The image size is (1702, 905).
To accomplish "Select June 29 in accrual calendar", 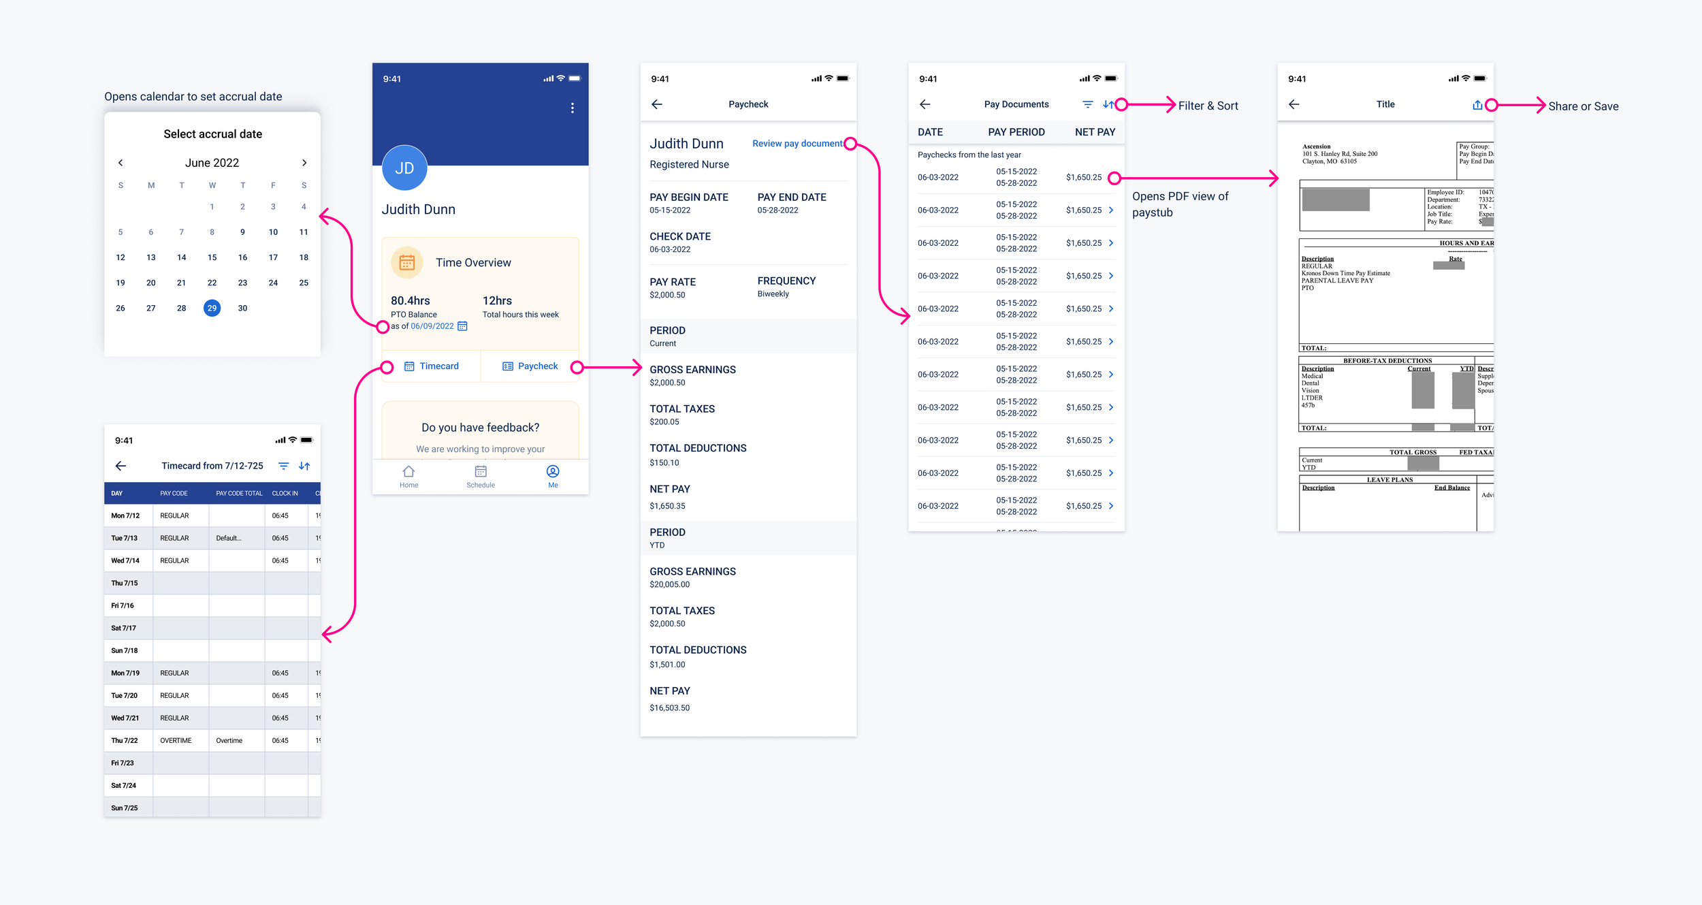I will tap(212, 308).
